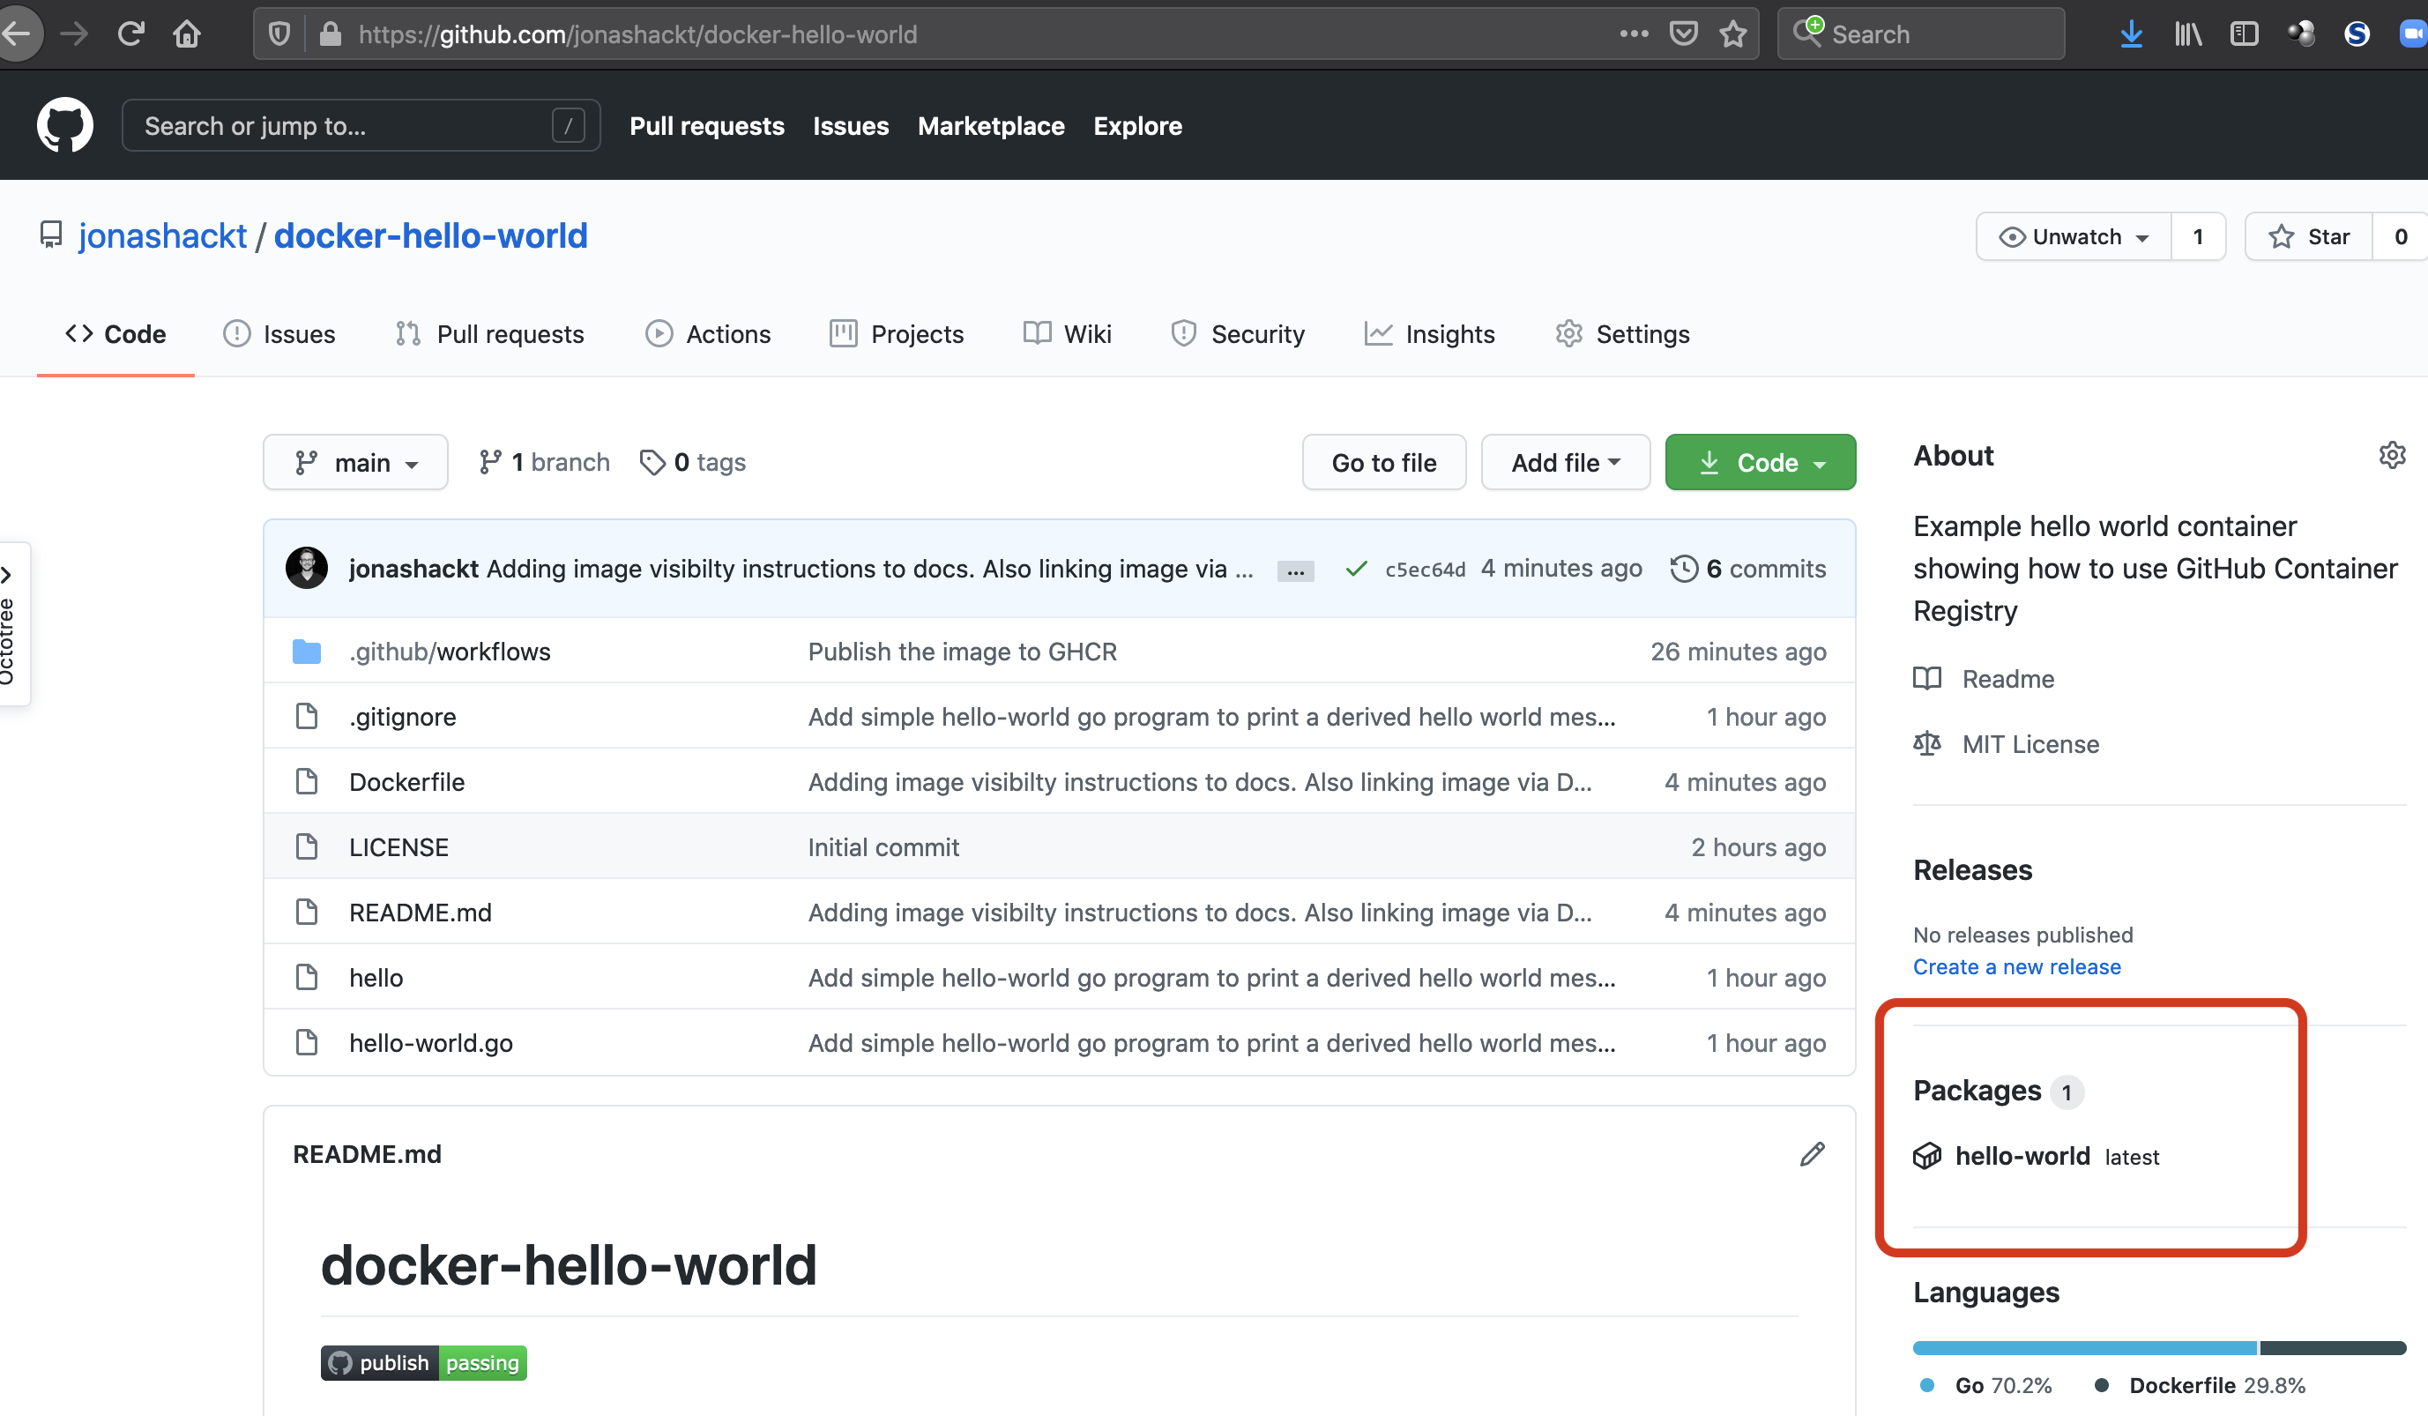This screenshot has height=1416, width=2428.
Task: Toggle the Star repository button
Action: pos(2315,236)
